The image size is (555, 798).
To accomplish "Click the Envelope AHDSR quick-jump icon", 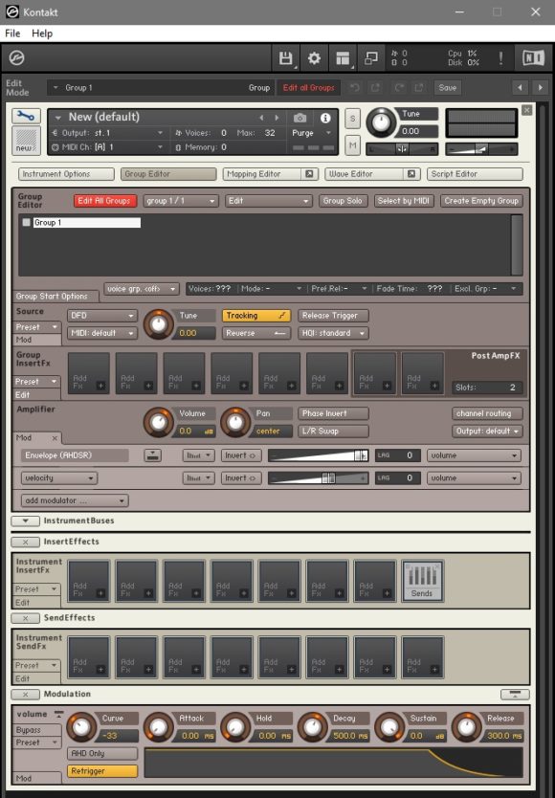I will coord(152,455).
